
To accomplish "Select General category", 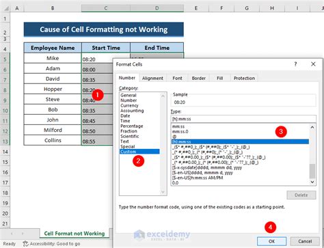I will pyautogui.click(x=139, y=95).
